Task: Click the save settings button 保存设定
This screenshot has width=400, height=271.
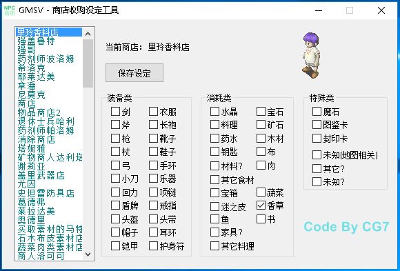Action: coord(134,73)
